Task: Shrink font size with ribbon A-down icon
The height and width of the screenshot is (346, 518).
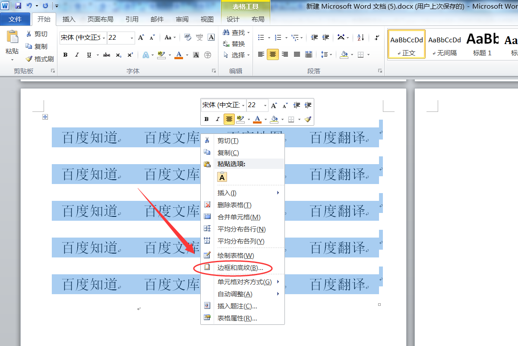Action: click(152, 38)
